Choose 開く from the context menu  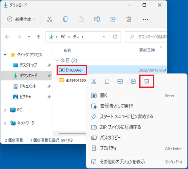click(x=136, y=96)
